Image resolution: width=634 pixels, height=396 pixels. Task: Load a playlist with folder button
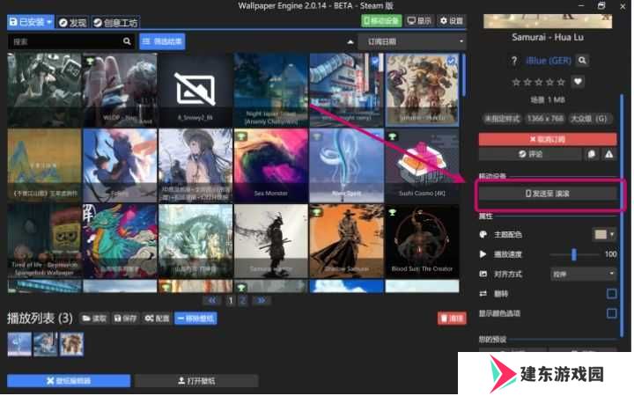tap(94, 319)
